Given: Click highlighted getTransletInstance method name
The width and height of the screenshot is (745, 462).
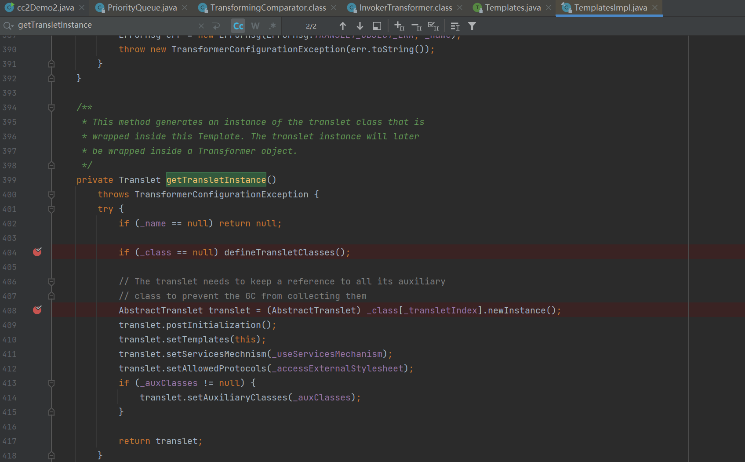Looking at the screenshot, I should pos(216,180).
